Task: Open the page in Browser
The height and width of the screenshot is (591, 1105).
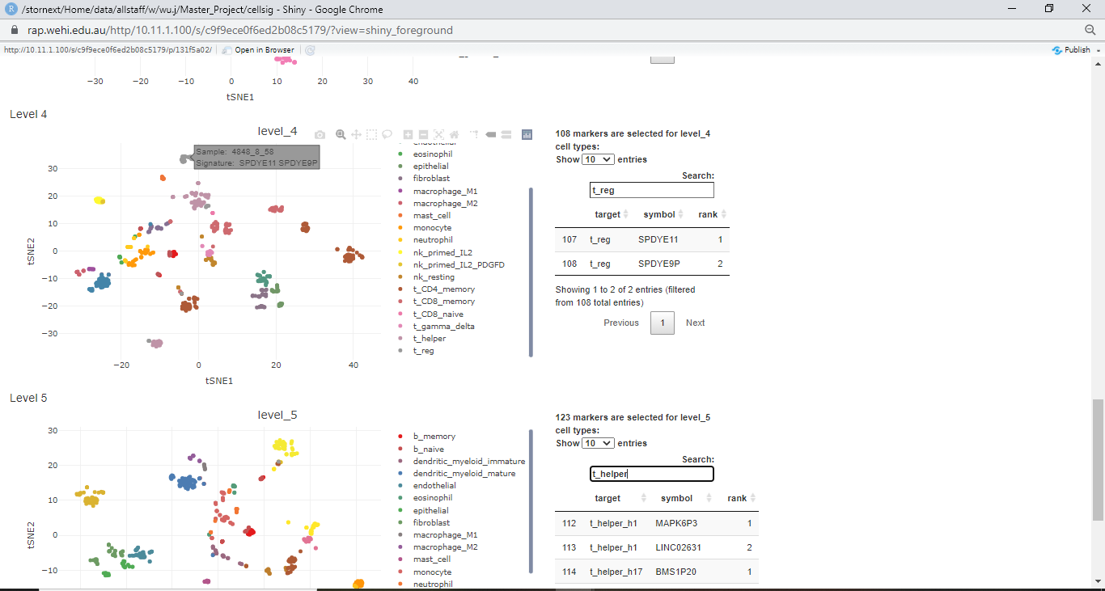Action: click(x=264, y=49)
